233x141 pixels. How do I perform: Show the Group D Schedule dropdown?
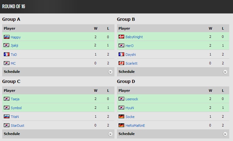click(225, 134)
